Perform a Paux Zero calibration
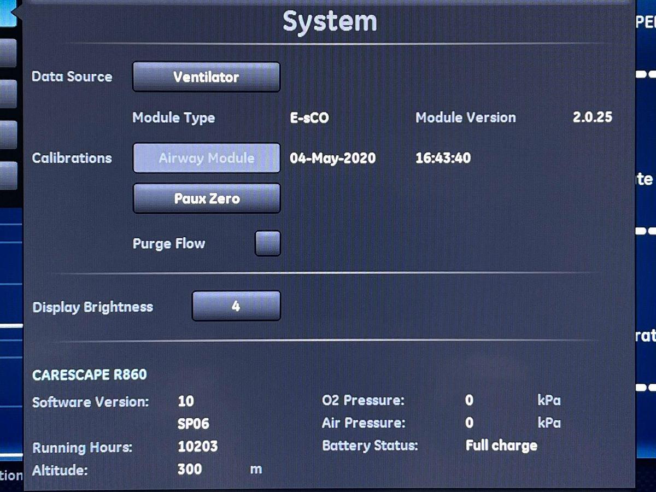The width and height of the screenshot is (656, 492). point(206,198)
